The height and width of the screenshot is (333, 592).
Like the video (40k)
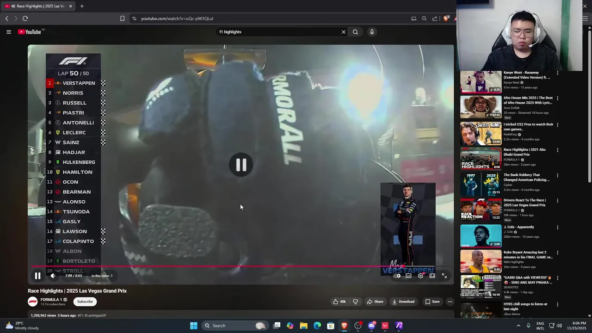coord(339,302)
